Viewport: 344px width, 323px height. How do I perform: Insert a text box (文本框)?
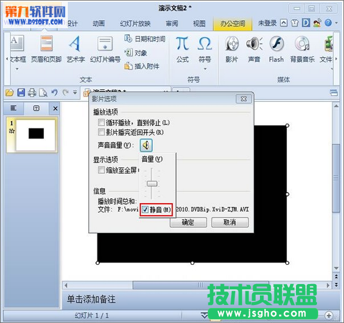(17, 49)
